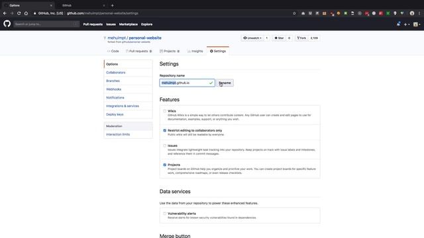
Task: Open the mehulmpt owner link
Action: [117, 38]
